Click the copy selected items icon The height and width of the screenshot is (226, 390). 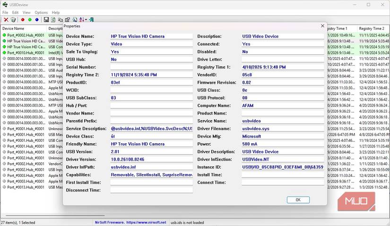tap(61, 20)
